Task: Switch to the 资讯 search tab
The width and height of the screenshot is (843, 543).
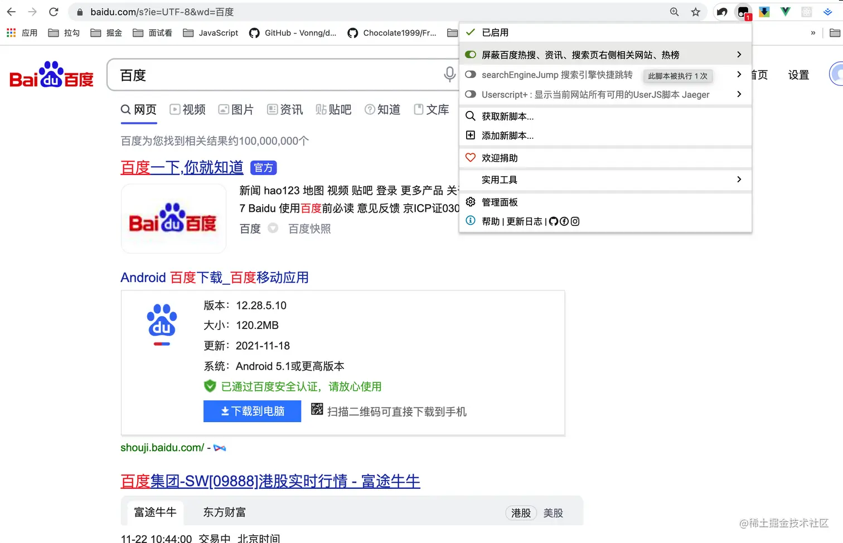Action: pyautogui.click(x=285, y=110)
